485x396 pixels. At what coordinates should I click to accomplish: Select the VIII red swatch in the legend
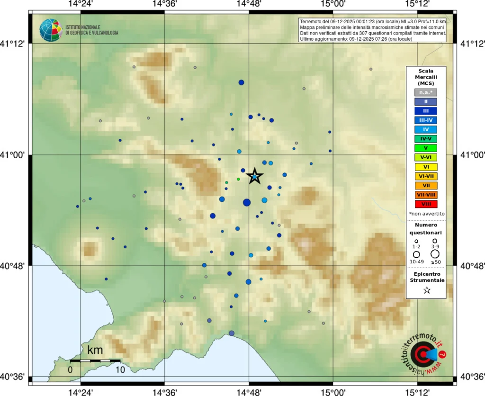point(426,204)
